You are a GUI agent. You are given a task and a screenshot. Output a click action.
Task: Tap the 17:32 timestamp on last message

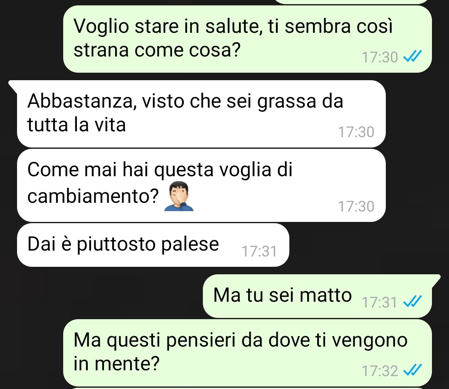coord(380,371)
